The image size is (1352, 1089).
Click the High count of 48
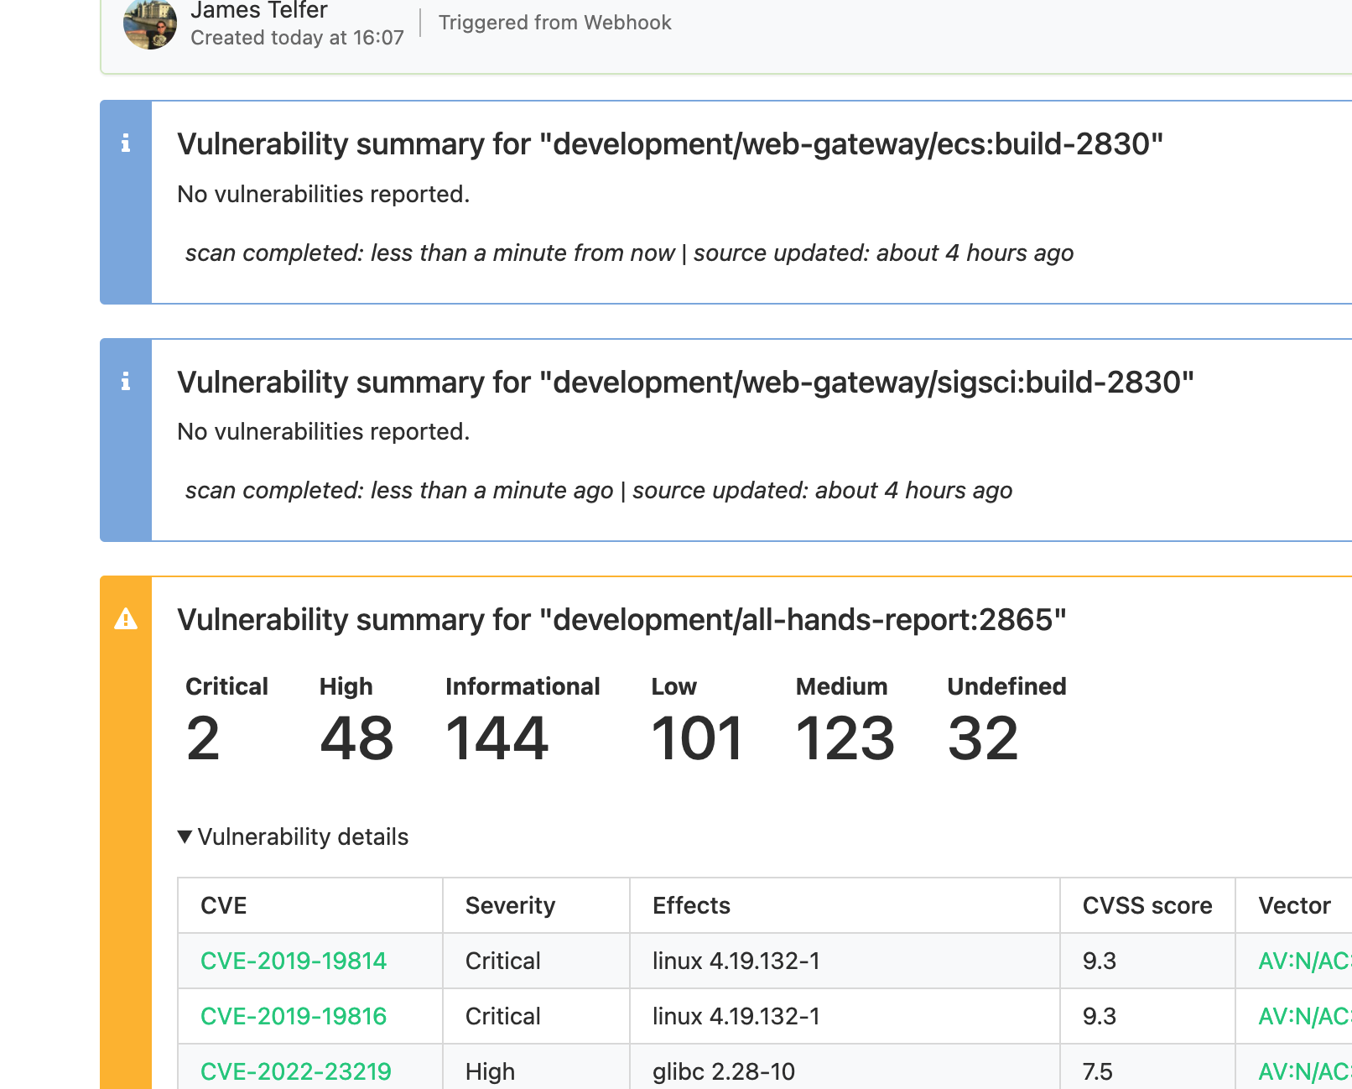click(356, 738)
